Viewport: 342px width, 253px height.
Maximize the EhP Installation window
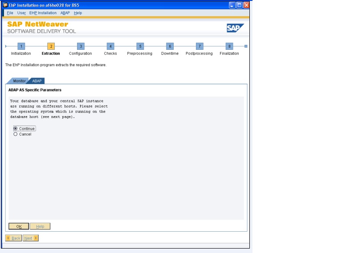[239, 5]
